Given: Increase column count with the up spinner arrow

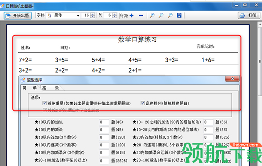Looking at the screenshot, I should pyautogui.click(x=114, y=14).
